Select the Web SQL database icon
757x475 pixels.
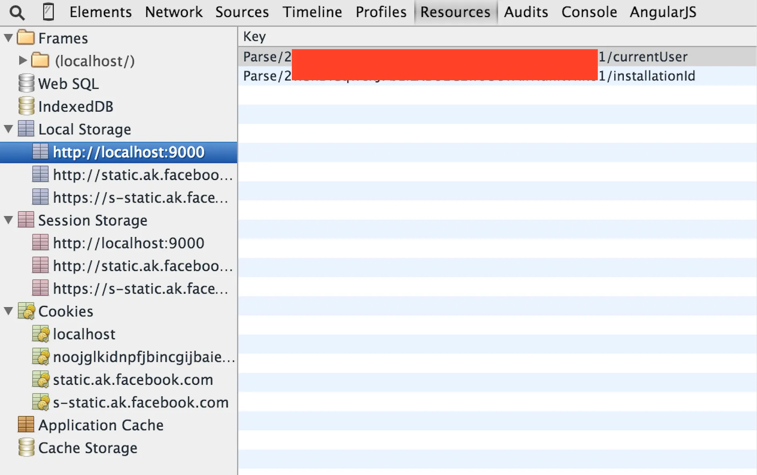26,83
